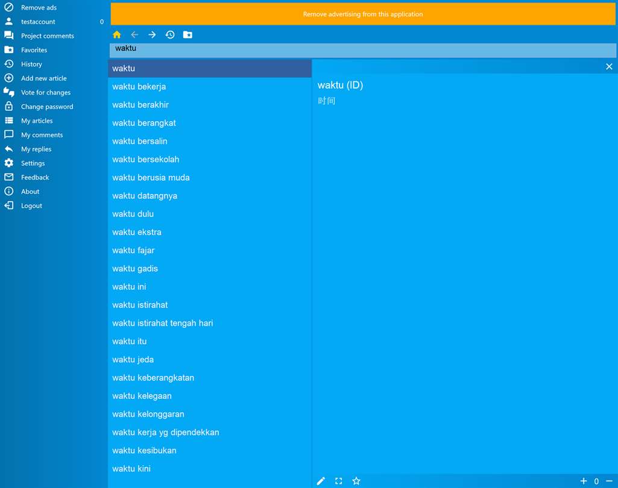Select 'waktu ini' entry
The height and width of the screenshot is (488, 618).
[210, 287]
